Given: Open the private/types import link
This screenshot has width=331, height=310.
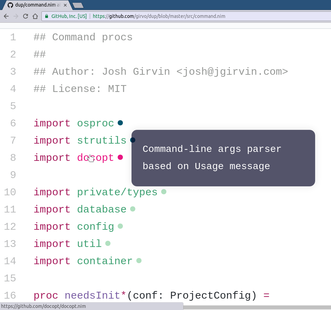Looking at the screenshot, I should click(x=117, y=192).
